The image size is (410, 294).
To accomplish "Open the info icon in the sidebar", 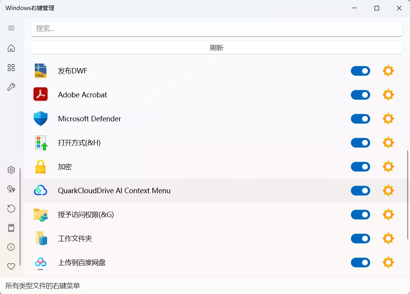I will point(11,247).
